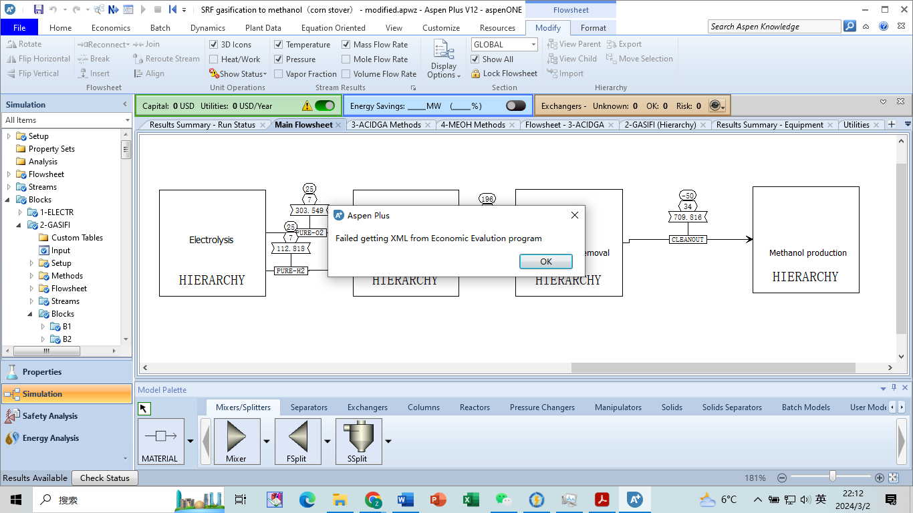Screen dimensions: 913x513
Task: Open the All Items dropdown in navigation pane
Action: 127,120
